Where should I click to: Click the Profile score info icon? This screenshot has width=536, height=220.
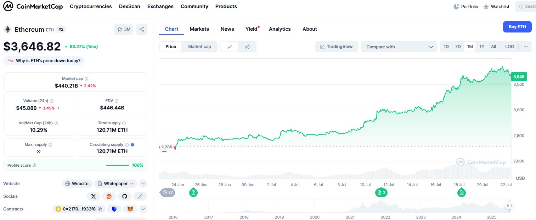click(34, 165)
